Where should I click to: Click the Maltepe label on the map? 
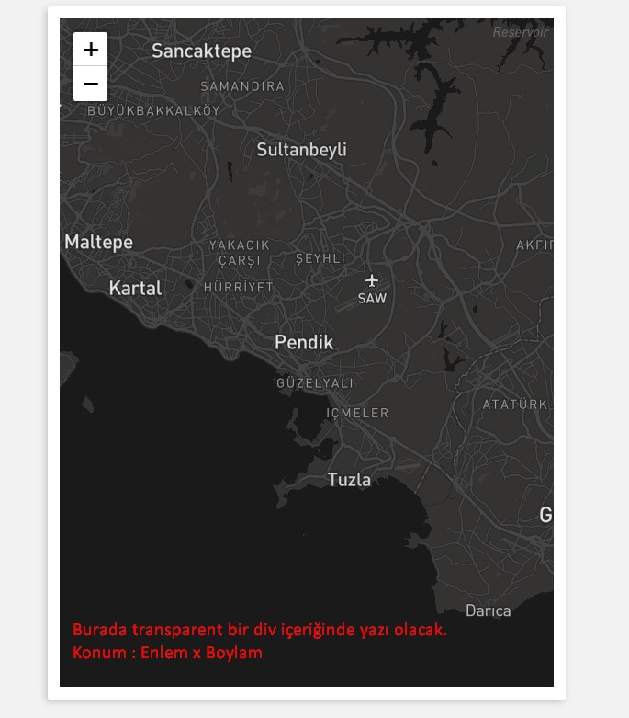pyautogui.click(x=99, y=242)
